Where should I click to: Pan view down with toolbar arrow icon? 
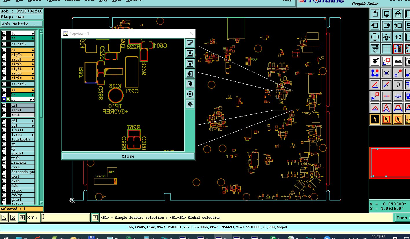[x=387, y=14]
